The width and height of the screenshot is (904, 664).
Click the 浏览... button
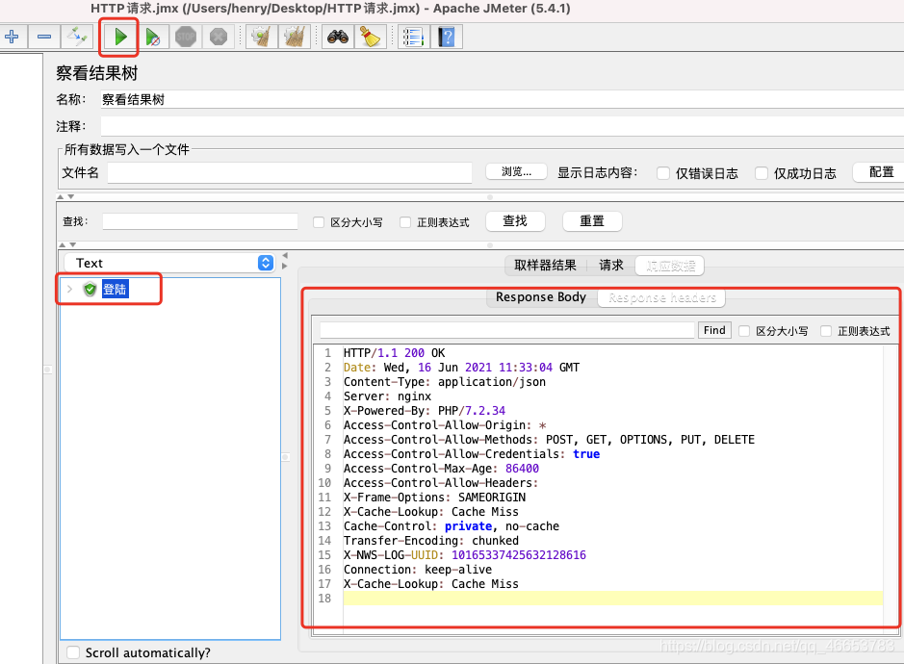point(516,171)
